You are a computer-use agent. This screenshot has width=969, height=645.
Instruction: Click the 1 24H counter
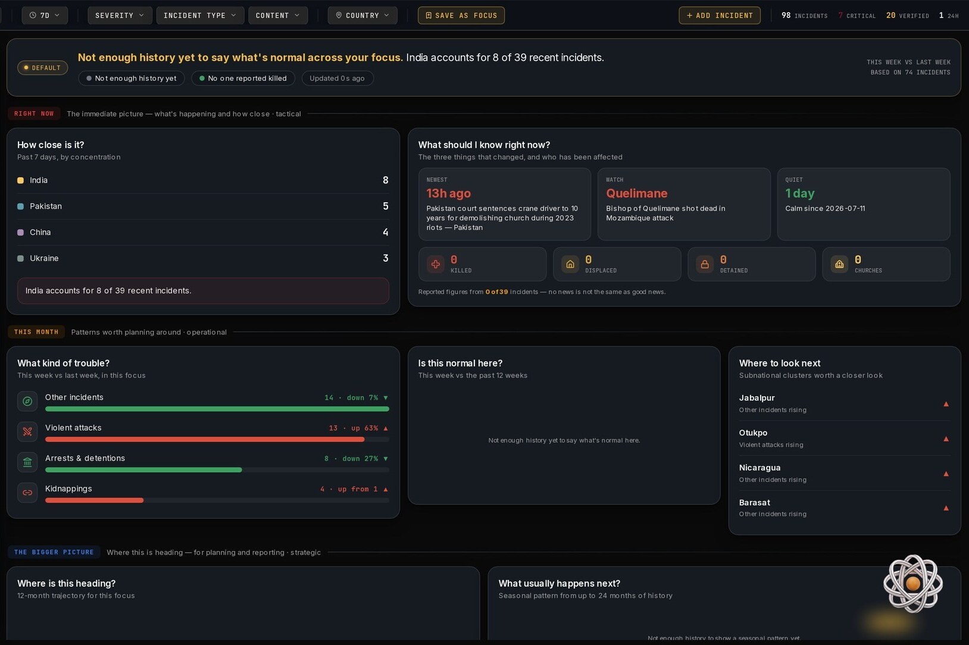point(949,15)
